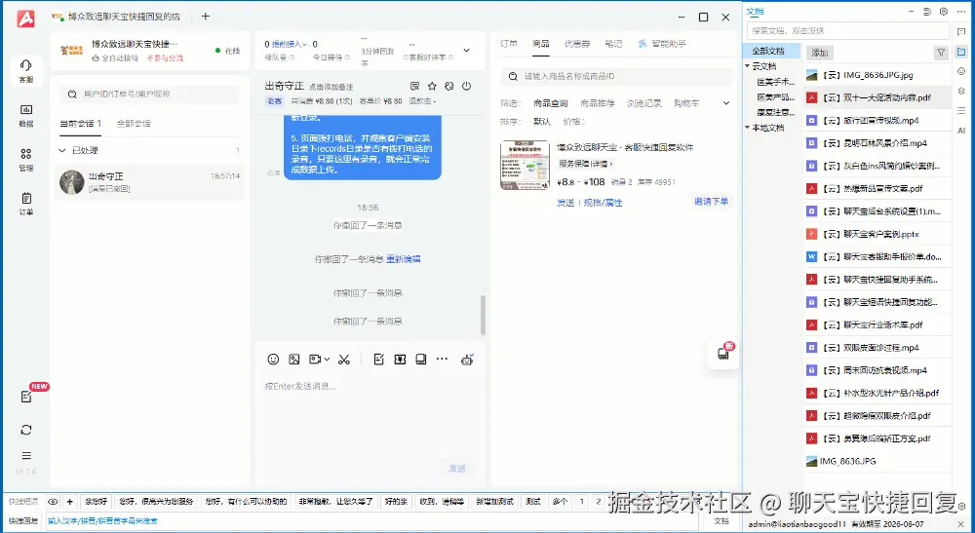Click the 规格/属性 link
The width and height of the screenshot is (975, 533).
point(603,203)
